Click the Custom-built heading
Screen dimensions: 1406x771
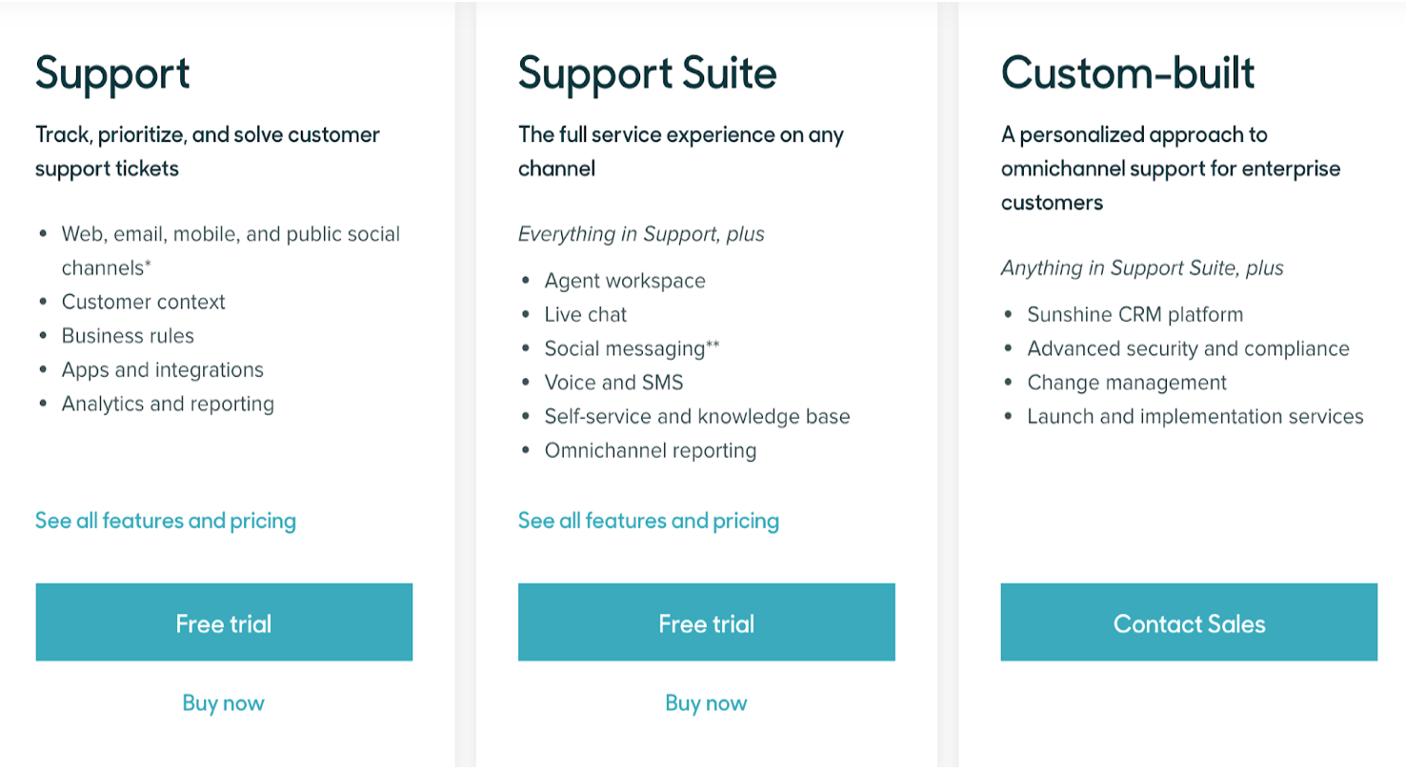[1128, 72]
